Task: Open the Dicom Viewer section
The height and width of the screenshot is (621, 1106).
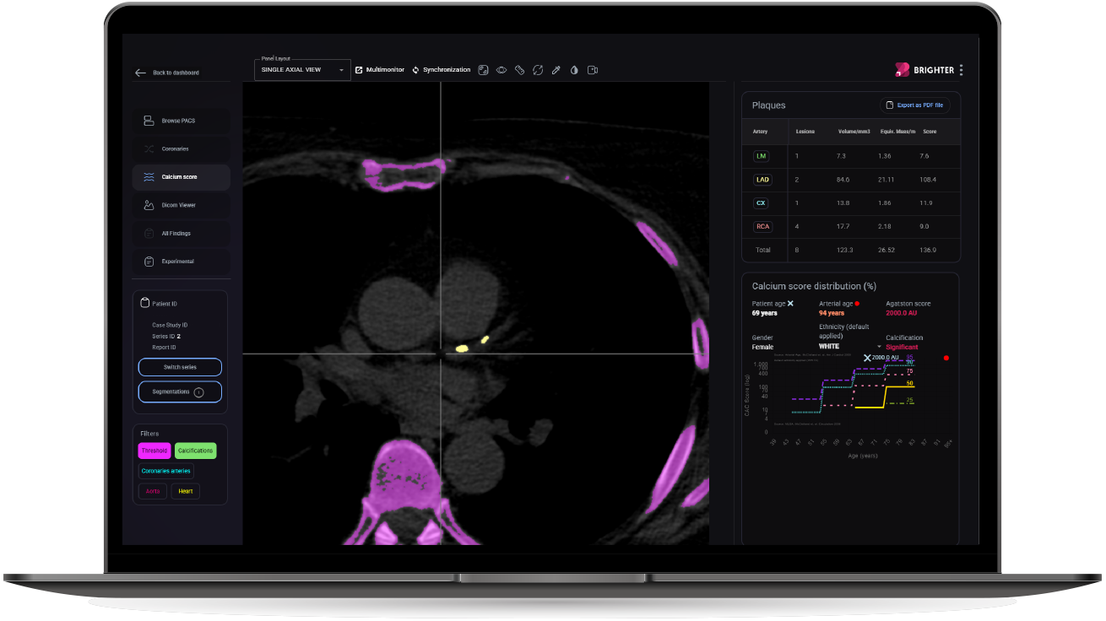Action: tap(181, 205)
